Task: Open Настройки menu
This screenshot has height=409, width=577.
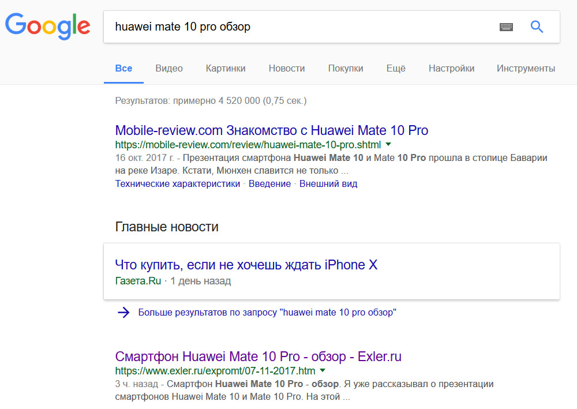Action: point(451,68)
